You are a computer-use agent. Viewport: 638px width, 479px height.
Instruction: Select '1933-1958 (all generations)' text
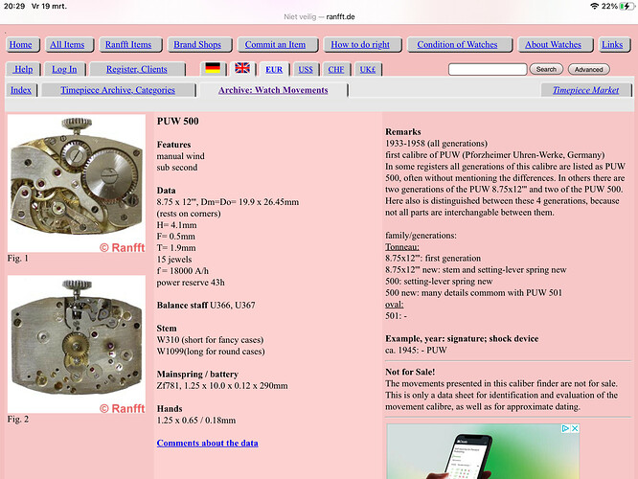click(x=436, y=144)
